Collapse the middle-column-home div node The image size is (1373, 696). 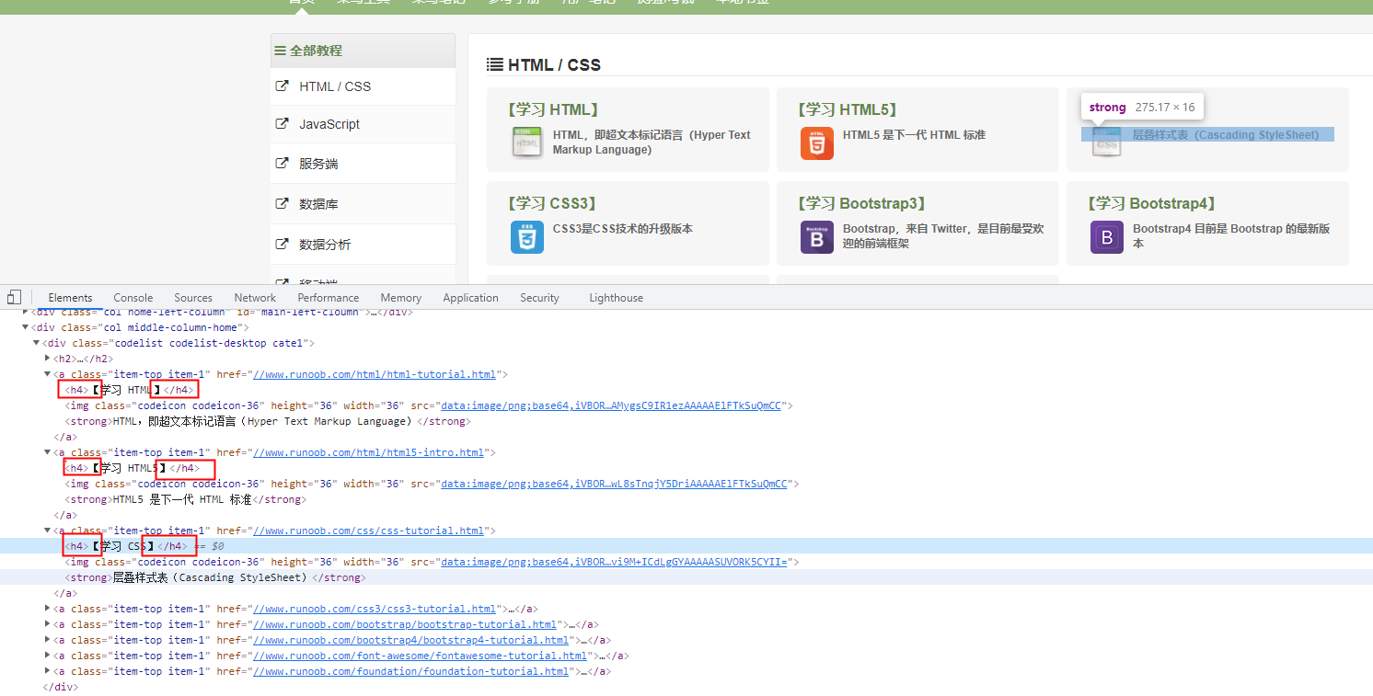point(26,327)
